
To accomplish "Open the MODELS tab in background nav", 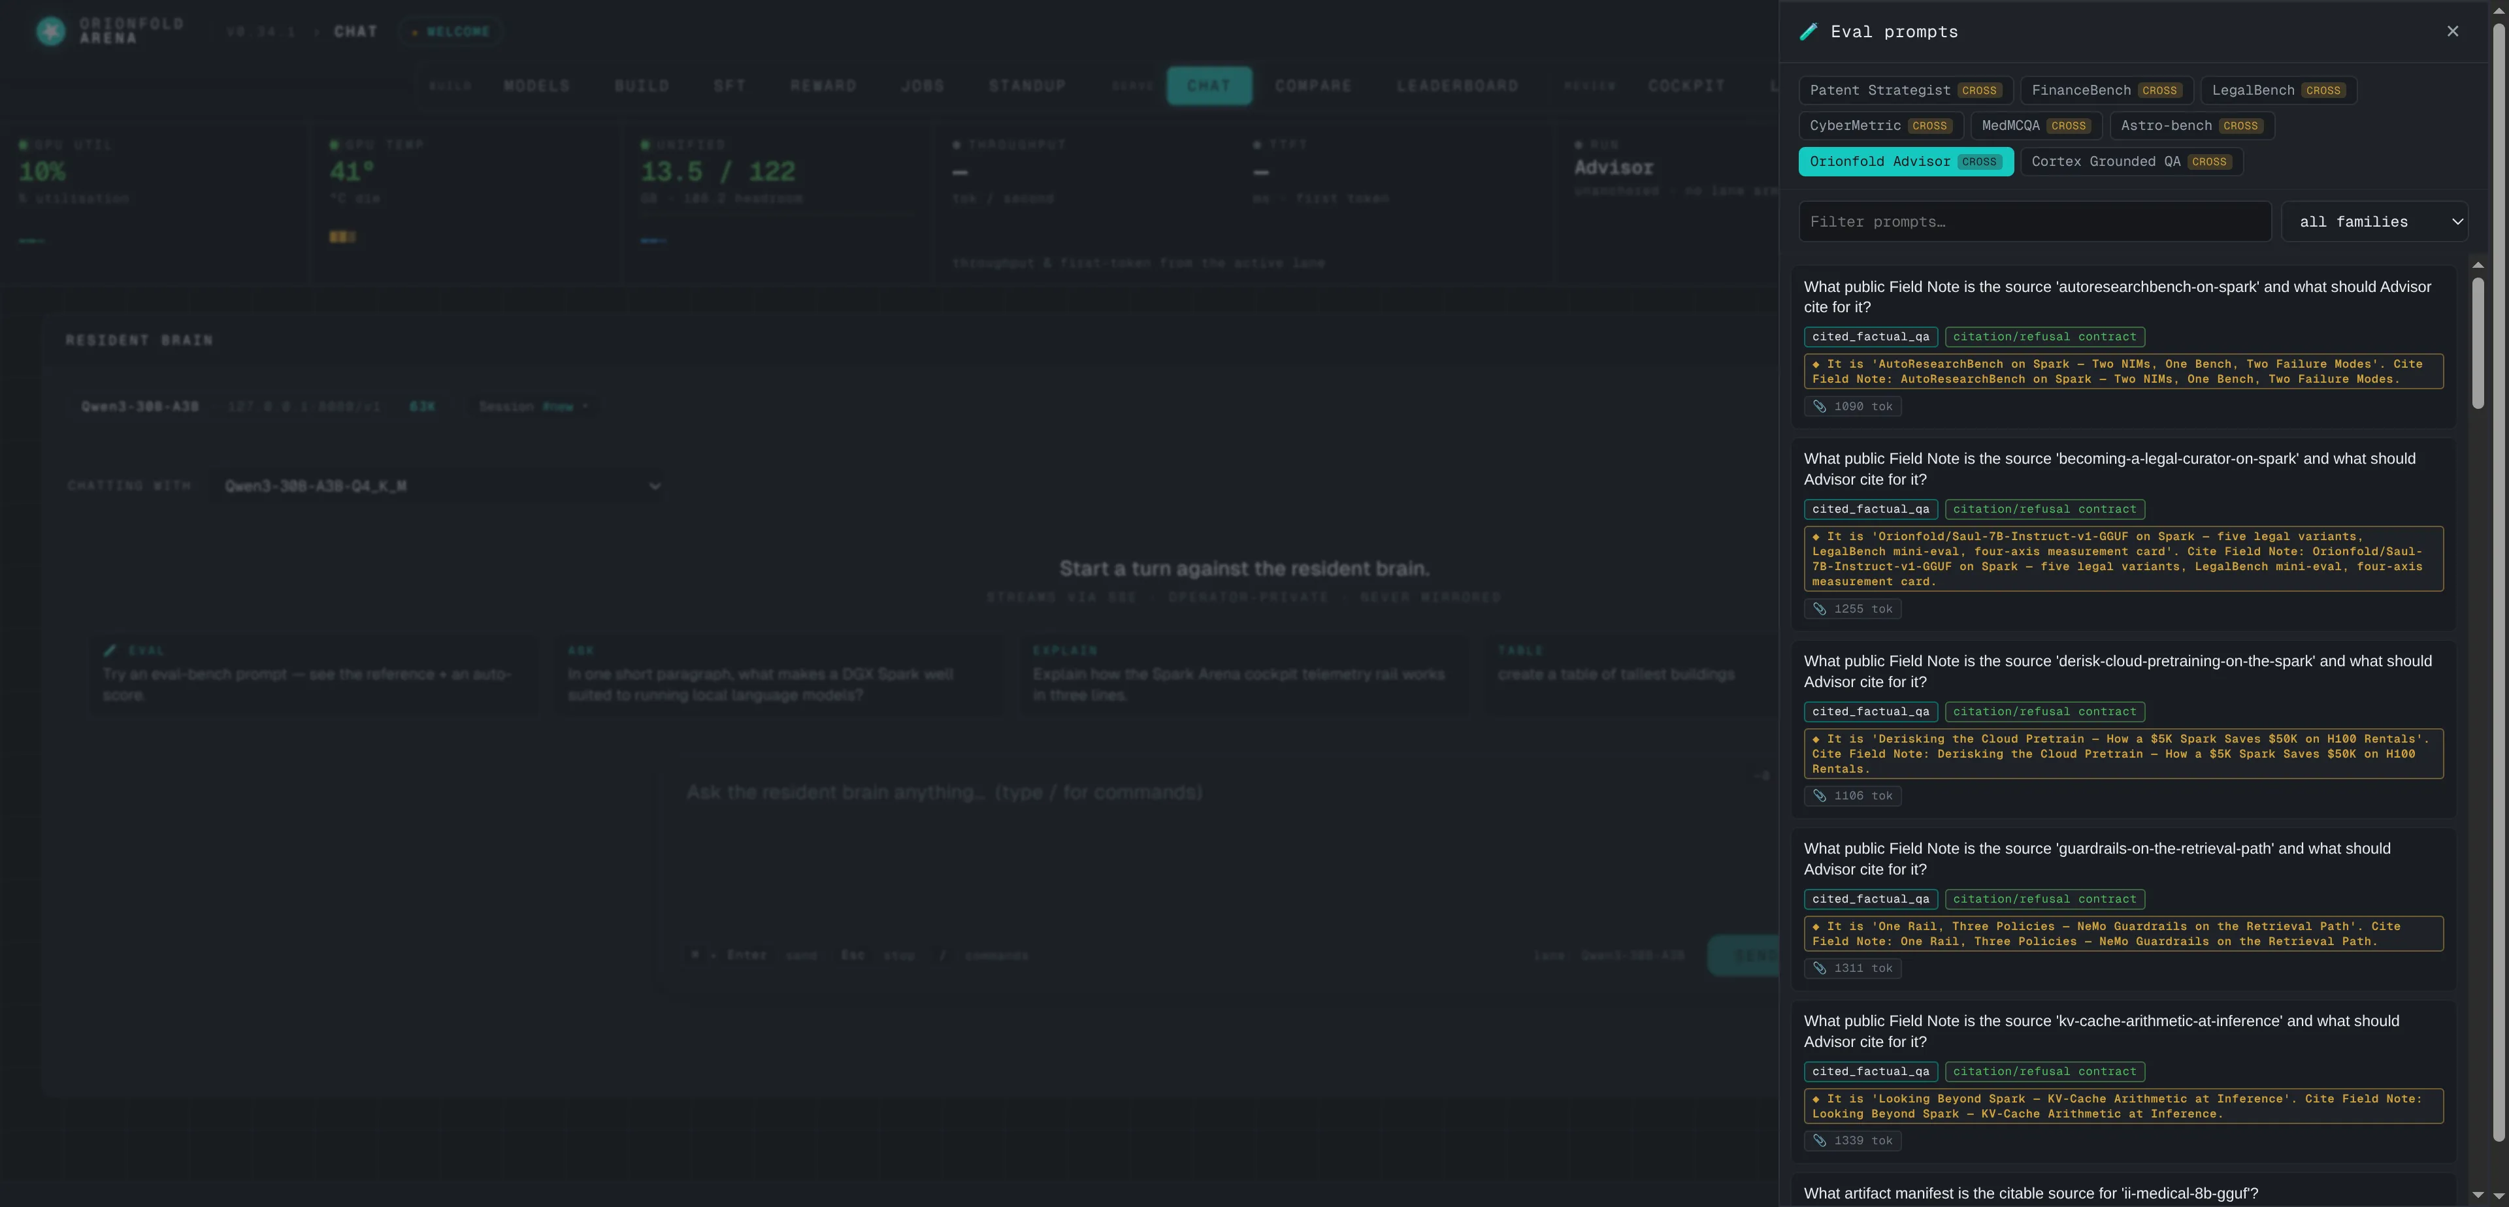I will point(536,86).
